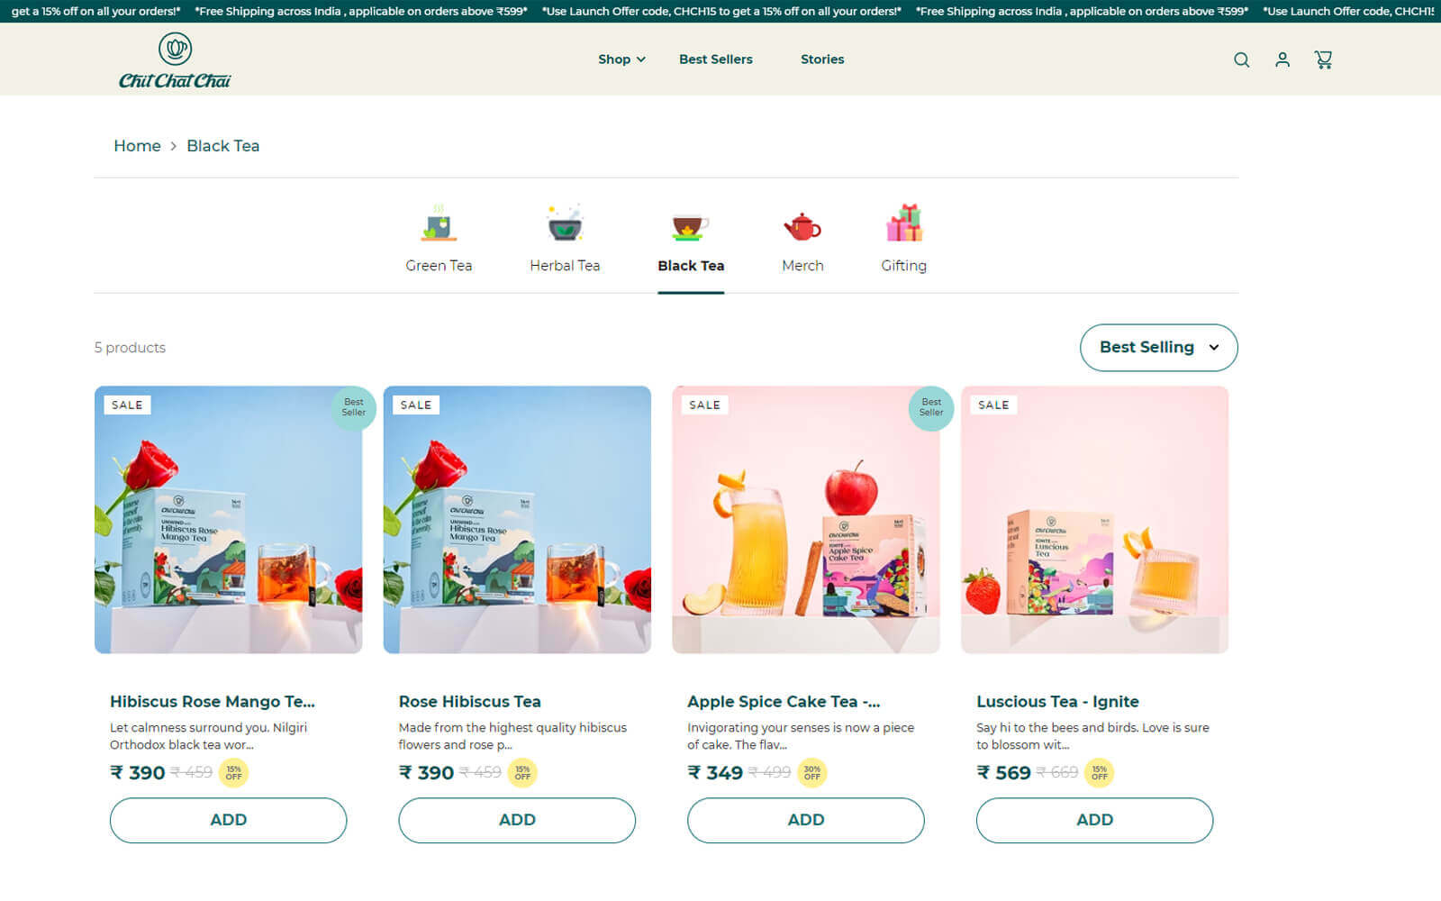The width and height of the screenshot is (1441, 901).
Task: Add Hibiscus Rose Mango Tea to cart
Action: 228,820
